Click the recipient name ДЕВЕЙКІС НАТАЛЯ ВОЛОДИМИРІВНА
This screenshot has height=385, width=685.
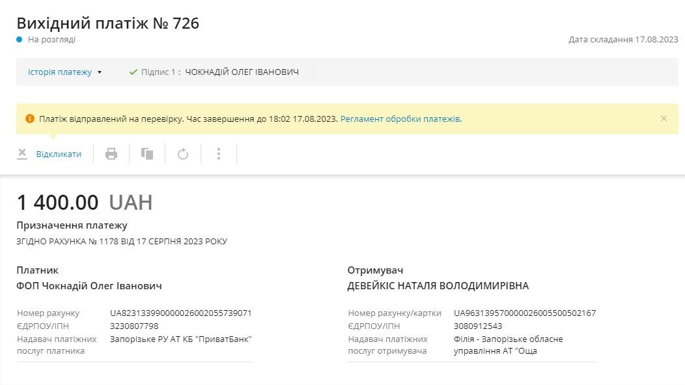(x=438, y=286)
